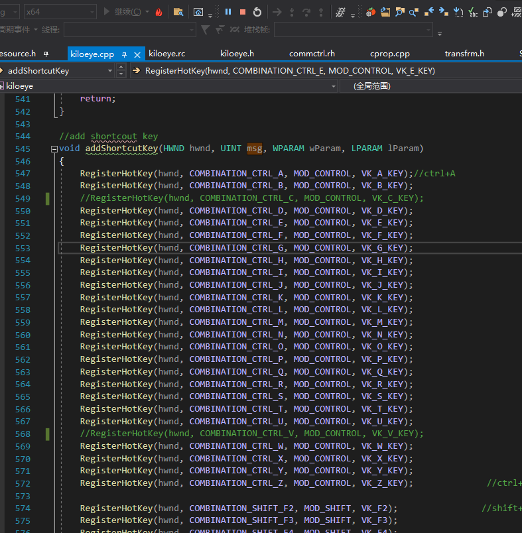Toggle pin on resource.h tab
The height and width of the screenshot is (533, 522).
tap(46, 54)
